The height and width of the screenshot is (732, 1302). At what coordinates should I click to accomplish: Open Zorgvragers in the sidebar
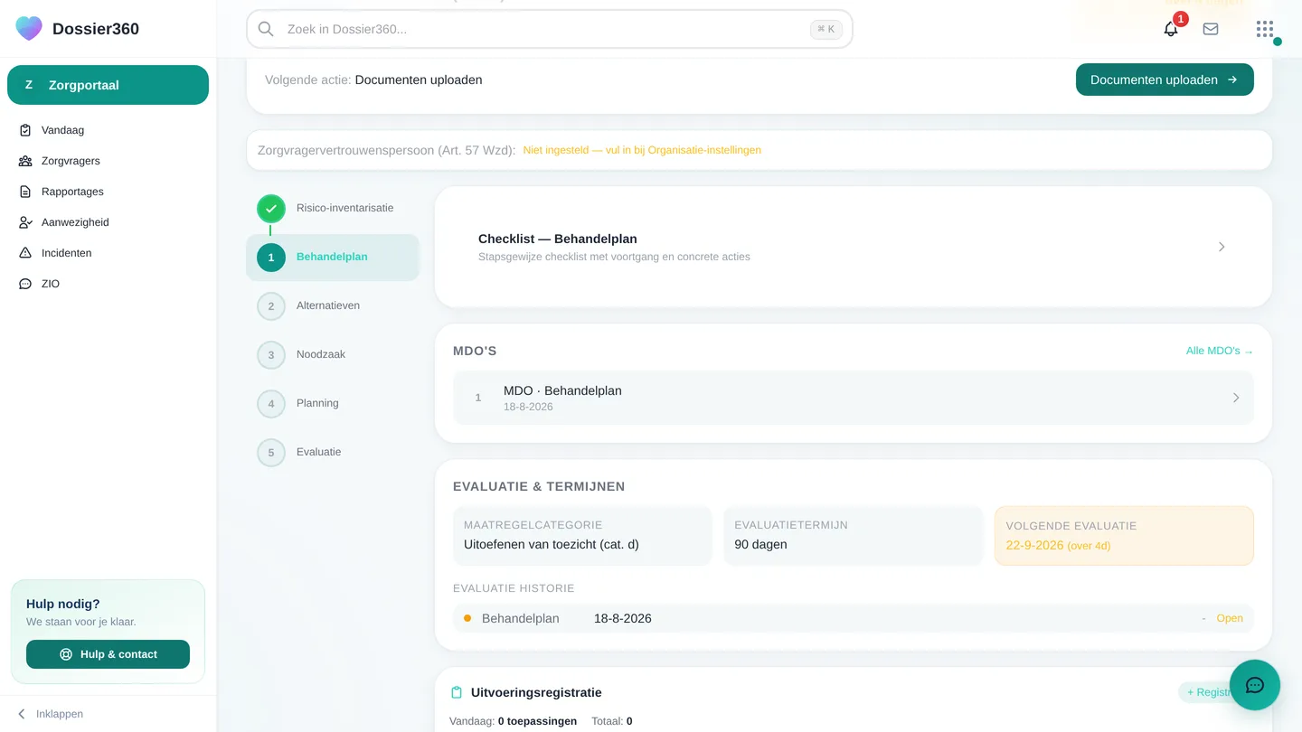click(x=108, y=161)
